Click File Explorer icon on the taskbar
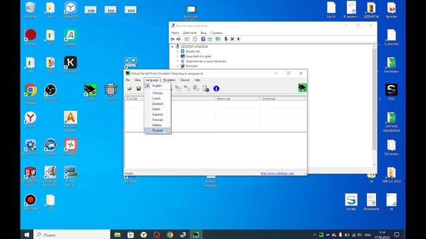The width and height of the screenshot is (426, 239). click(117, 234)
